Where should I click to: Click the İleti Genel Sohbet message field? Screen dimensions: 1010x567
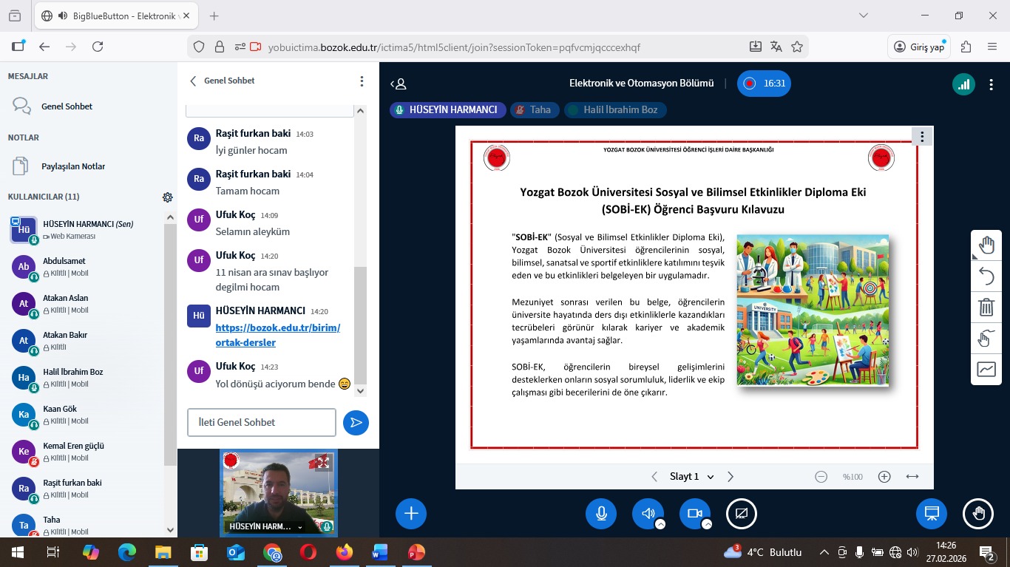[262, 422]
